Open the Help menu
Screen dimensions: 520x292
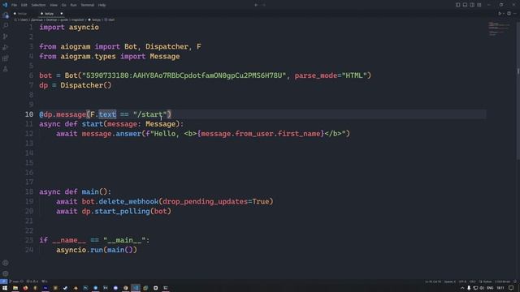tap(102, 5)
